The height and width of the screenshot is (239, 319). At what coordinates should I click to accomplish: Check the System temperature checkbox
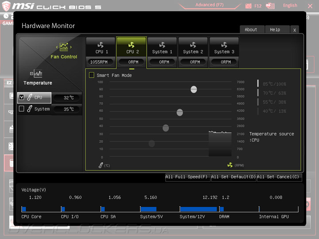[x=22, y=109]
